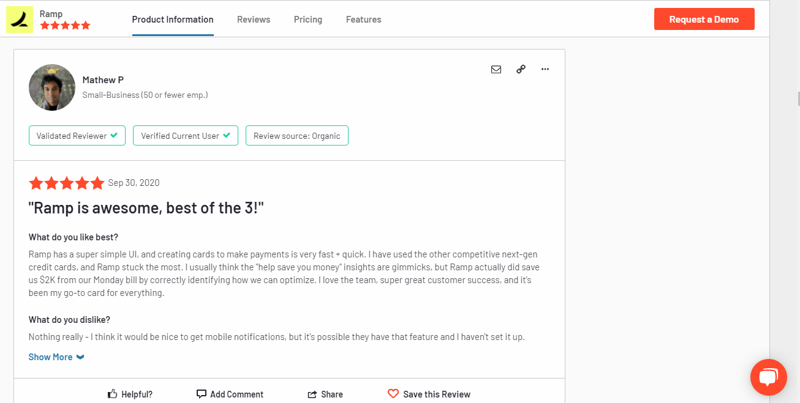The height and width of the screenshot is (403, 800).
Task: Click reviewer name Mathew P
Action: coord(104,80)
